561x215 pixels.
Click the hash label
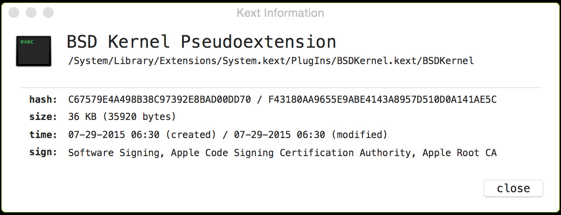tap(43, 100)
